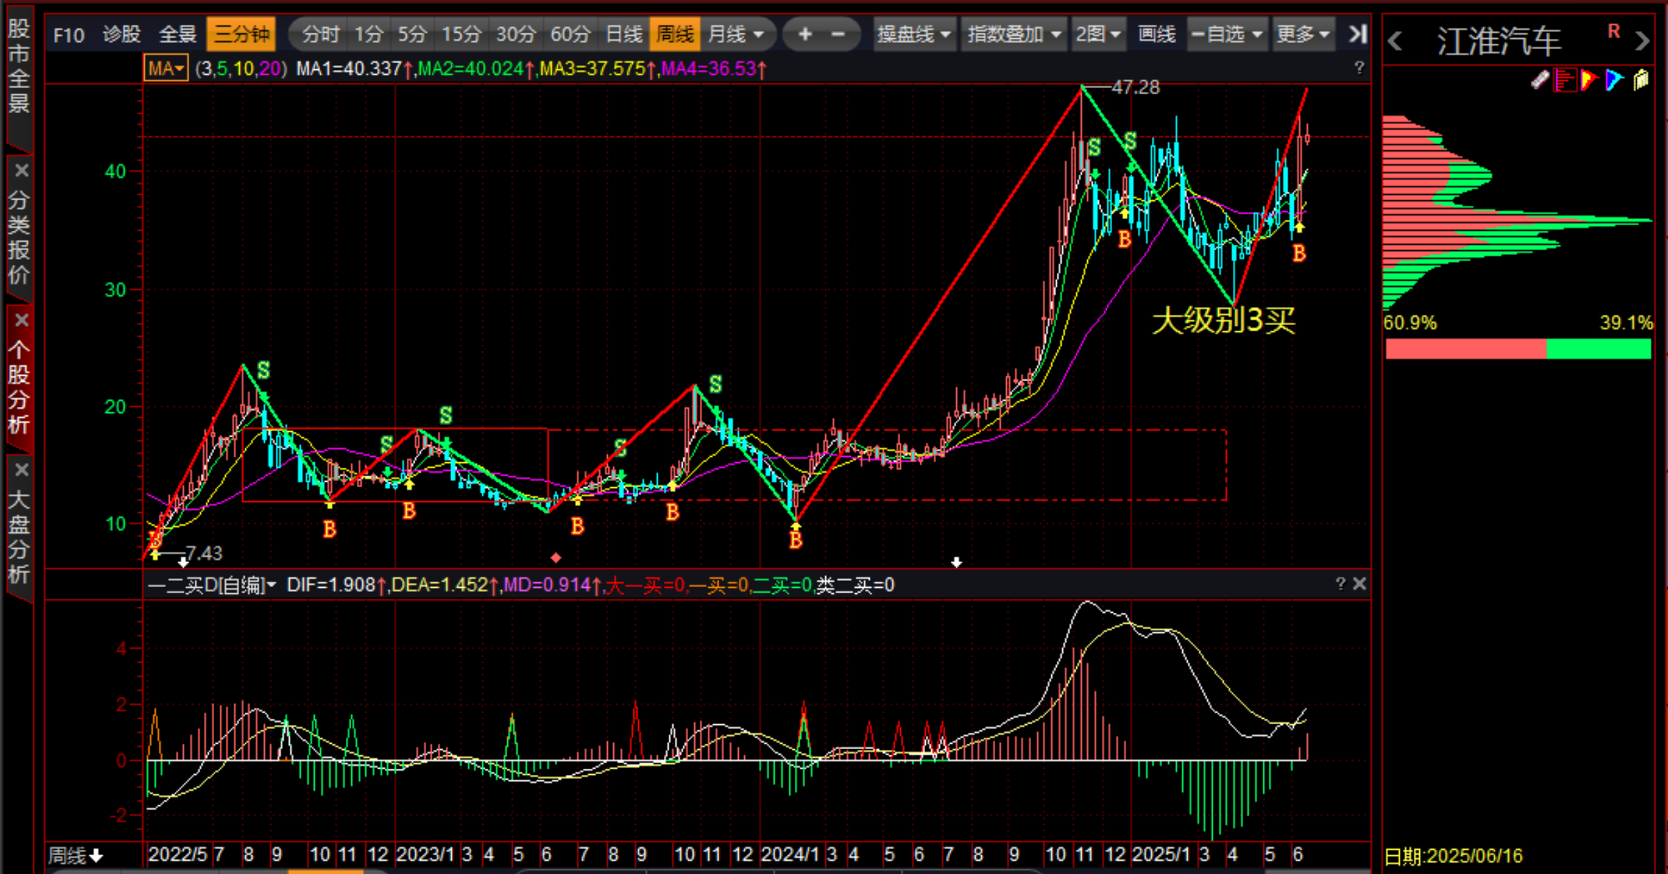Click the red diamond marker on time axis

pyautogui.click(x=556, y=557)
